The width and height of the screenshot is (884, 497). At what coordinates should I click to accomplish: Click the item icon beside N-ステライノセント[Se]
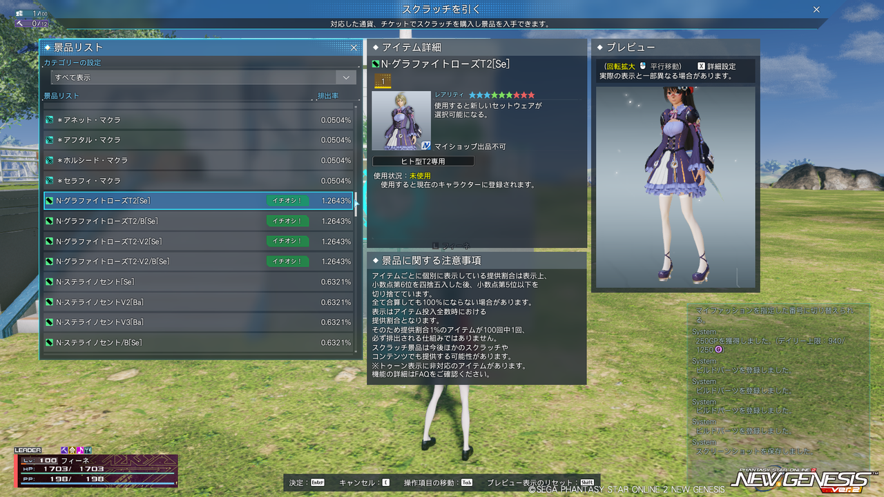50,282
